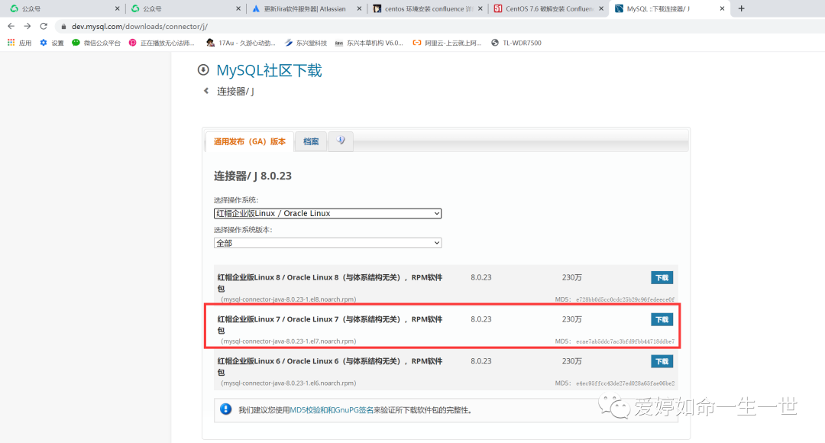825x443 pixels.
Task: Close the MySQL 下载连接器/J tab
Action: (x=722, y=8)
